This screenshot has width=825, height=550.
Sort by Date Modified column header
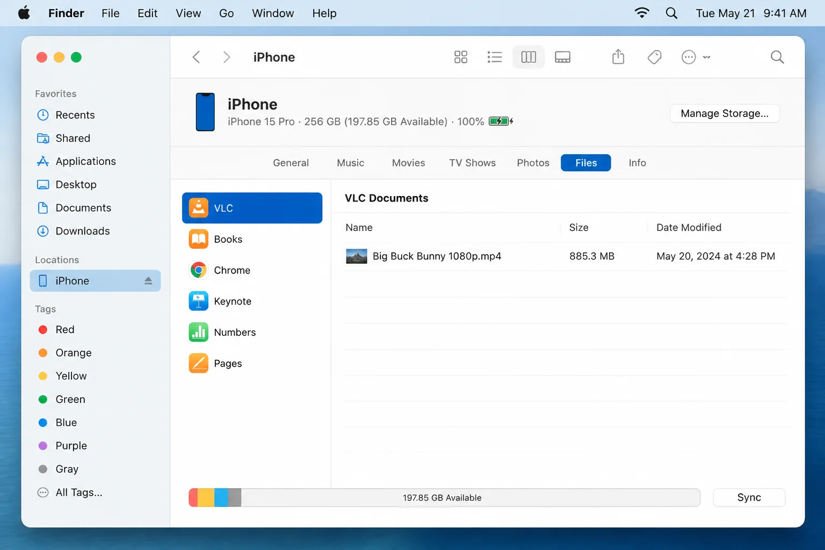(689, 227)
